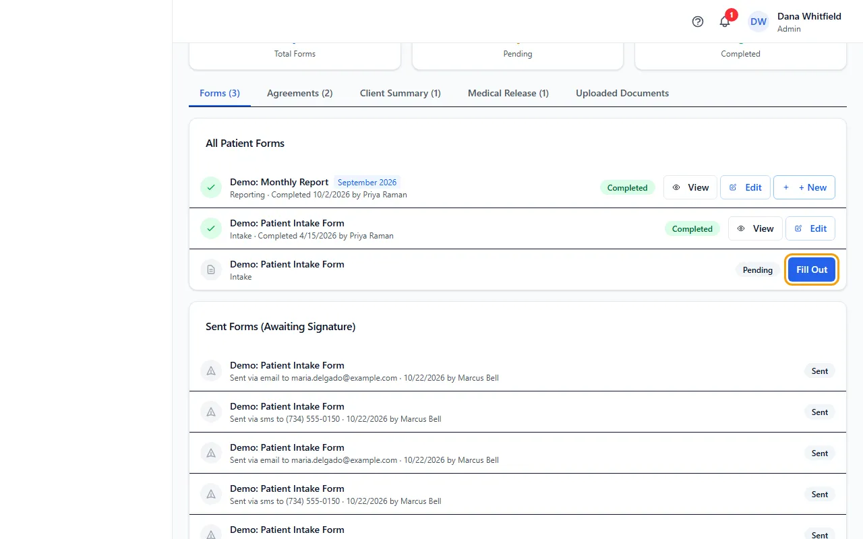Click the Pending status badge

click(x=758, y=270)
